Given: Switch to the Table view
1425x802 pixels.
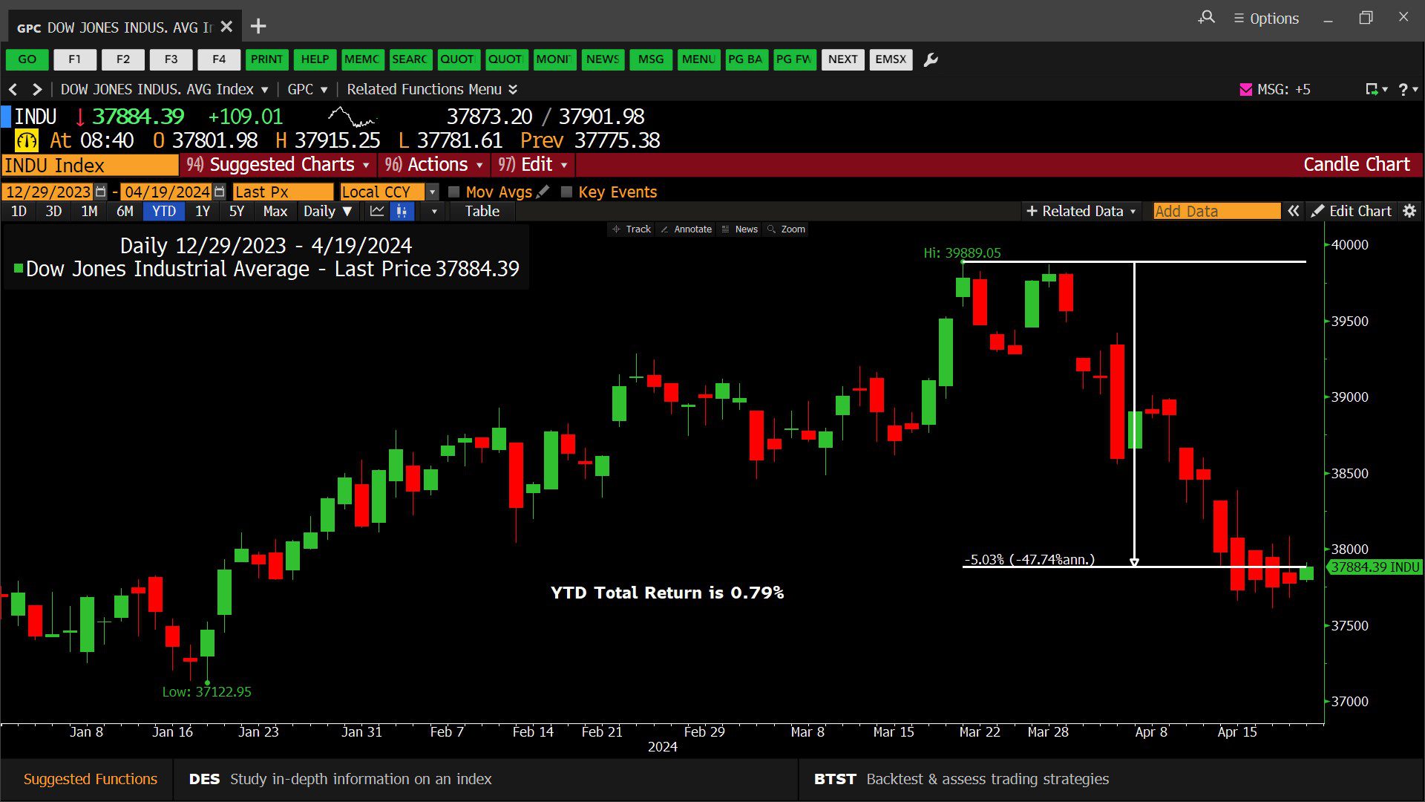Looking at the screenshot, I should click(482, 211).
